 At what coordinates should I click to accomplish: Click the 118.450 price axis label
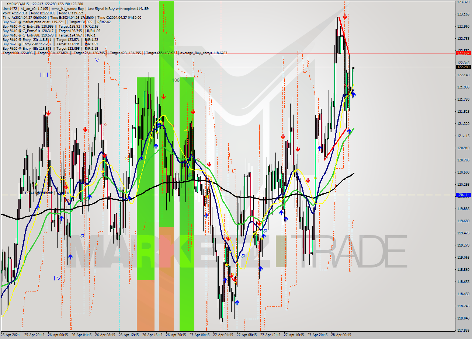463,294
